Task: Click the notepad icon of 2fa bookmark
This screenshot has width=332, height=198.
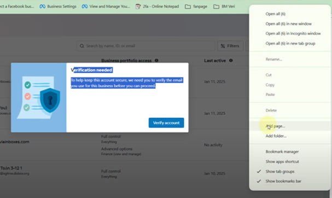Action: pyautogui.click(x=138, y=7)
